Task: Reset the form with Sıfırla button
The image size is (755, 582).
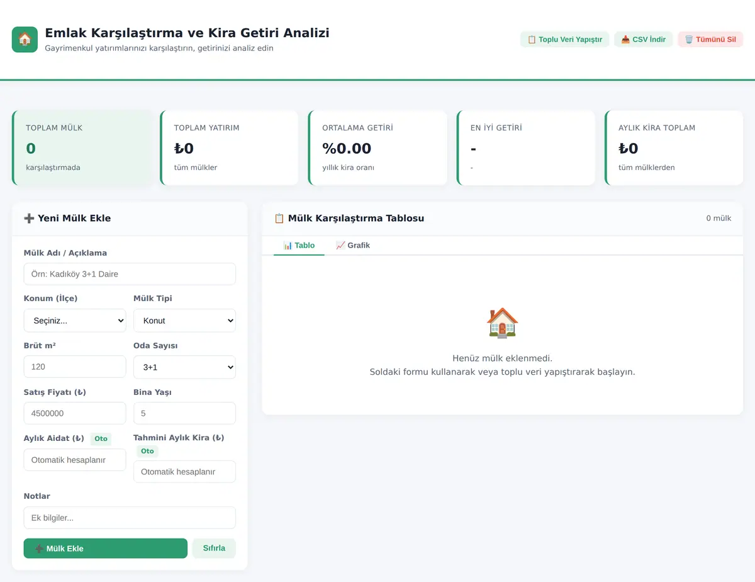Action: tap(214, 548)
